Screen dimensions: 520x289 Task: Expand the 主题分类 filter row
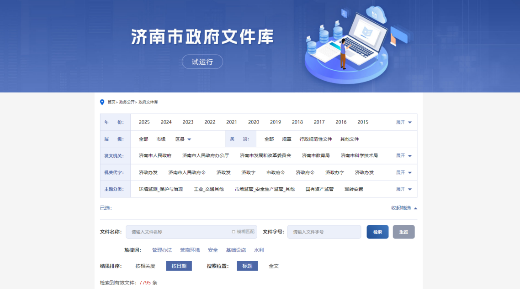pyautogui.click(x=403, y=189)
